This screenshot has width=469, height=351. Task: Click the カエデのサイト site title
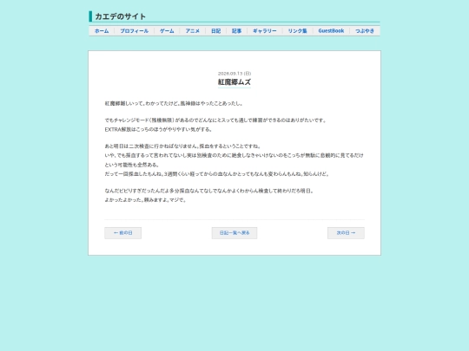(120, 16)
